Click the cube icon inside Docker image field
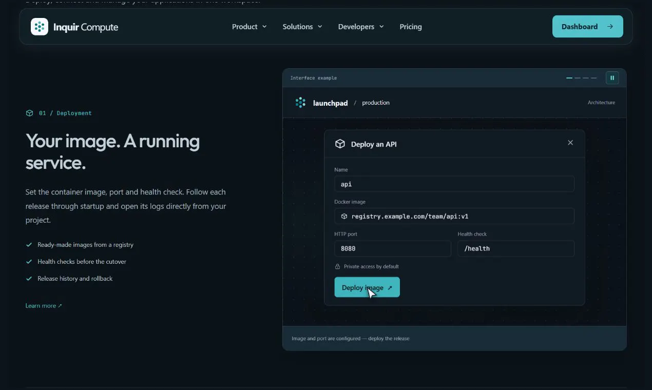 pos(344,217)
